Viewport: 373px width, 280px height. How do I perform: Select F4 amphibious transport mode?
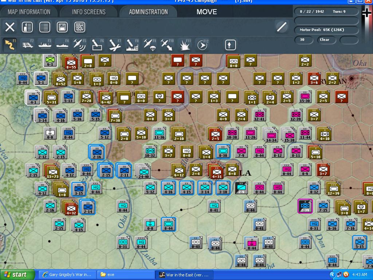[x=62, y=45]
